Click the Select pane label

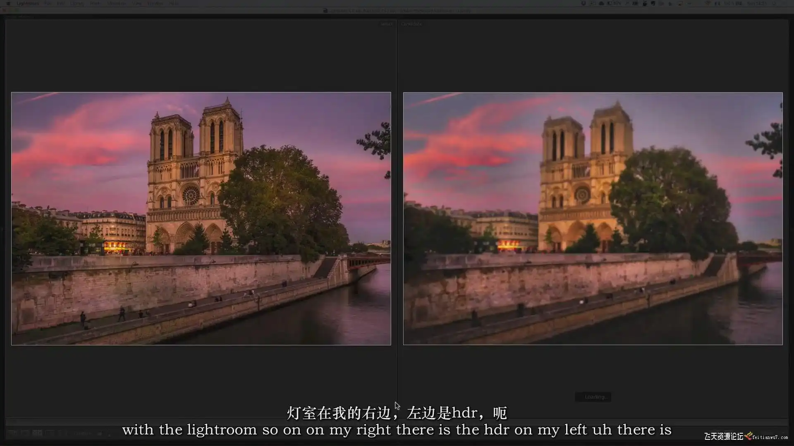click(387, 24)
